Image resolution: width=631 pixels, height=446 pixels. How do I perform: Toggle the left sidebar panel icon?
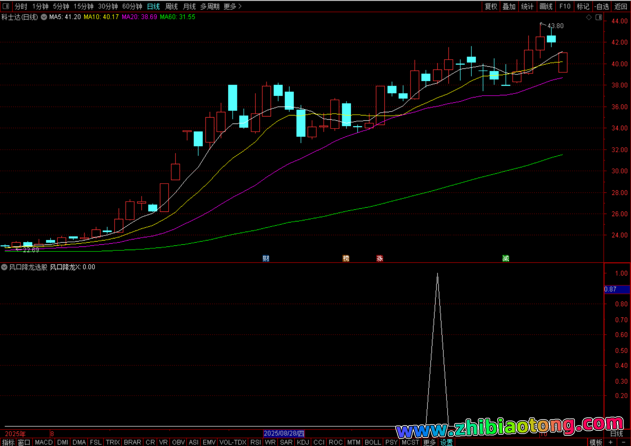tap(6, 6)
